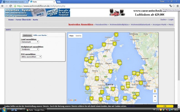Click the Street View pegman icon
The width and height of the screenshot is (180, 112).
155,91
